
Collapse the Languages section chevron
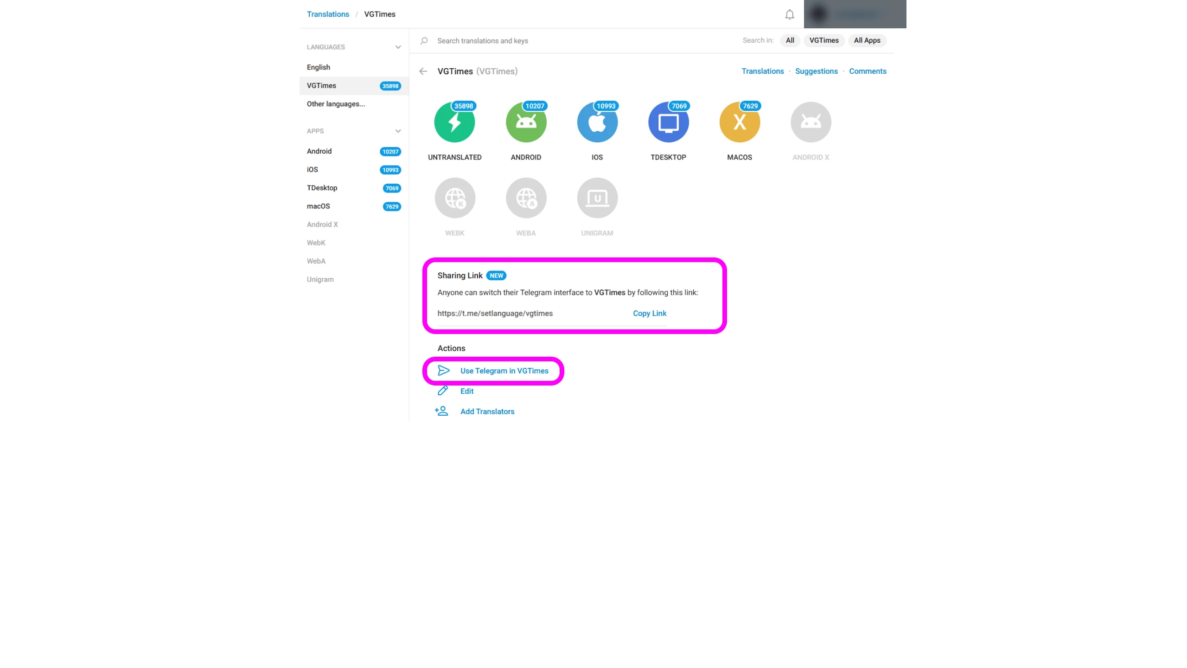(x=398, y=47)
